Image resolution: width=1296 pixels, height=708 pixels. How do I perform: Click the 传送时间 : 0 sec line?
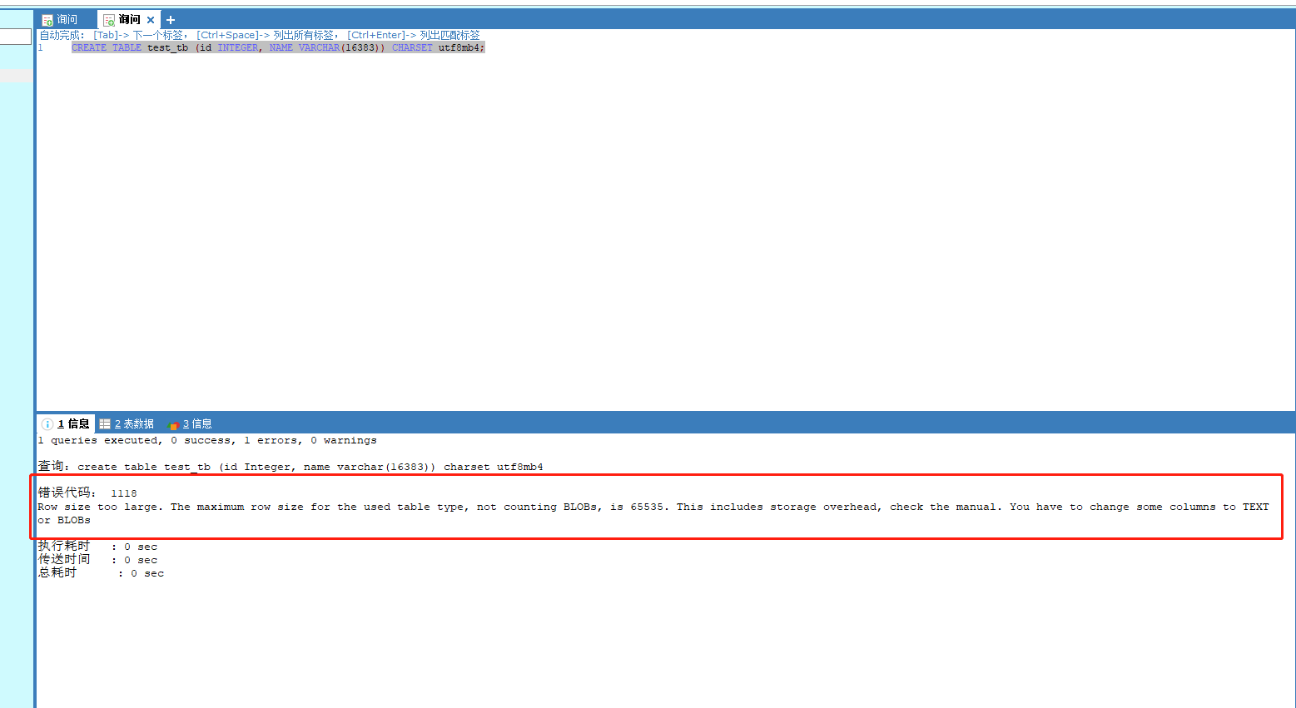coord(97,560)
